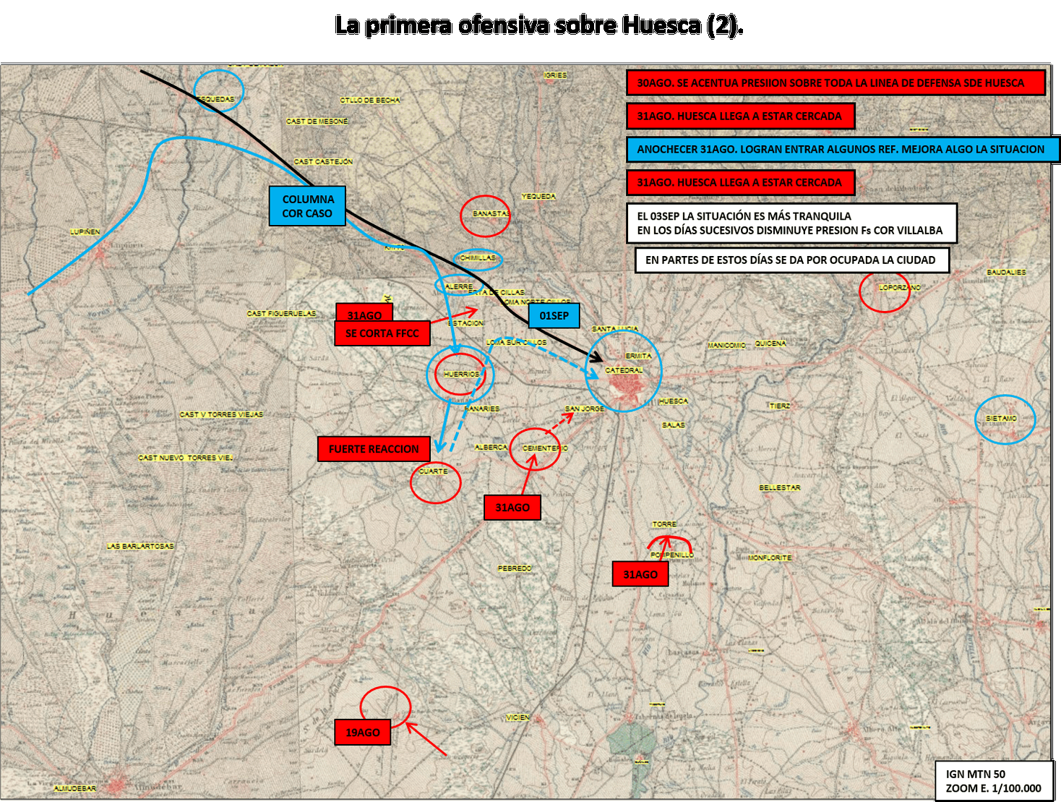Click the title "La primera ofensiva sobre Huesca (2)."
This screenshot has height=802, width=1061.
pos(539,25)
